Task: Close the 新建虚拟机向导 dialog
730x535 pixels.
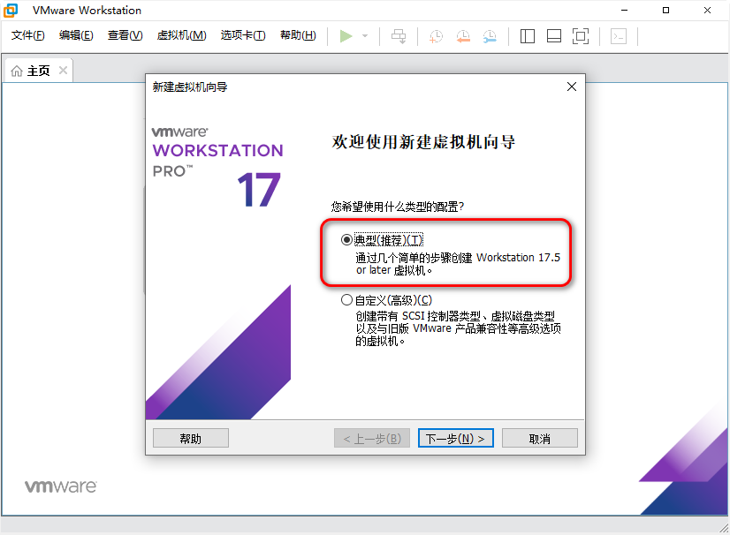Action: tap(572, 87)
